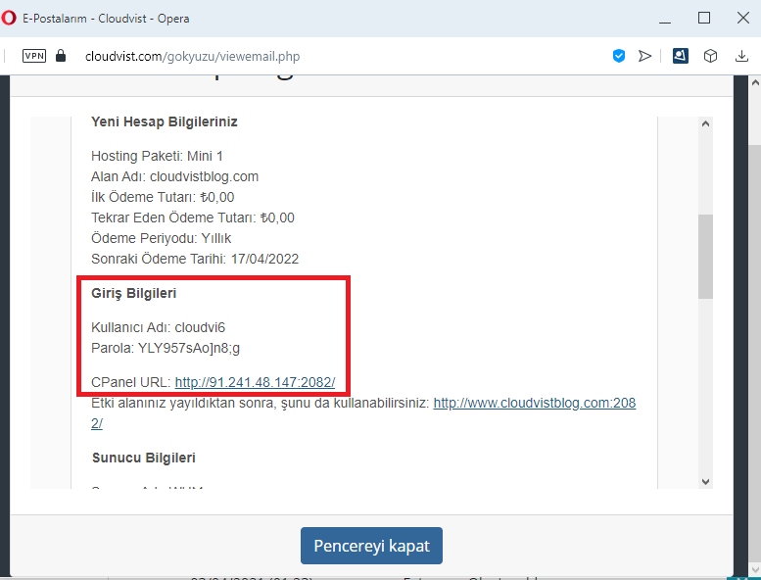
Task: Click the paper plane send icon
Action: tap(644, 56)
